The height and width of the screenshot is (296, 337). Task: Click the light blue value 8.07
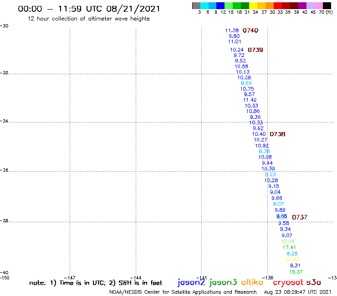click(278, 204)
